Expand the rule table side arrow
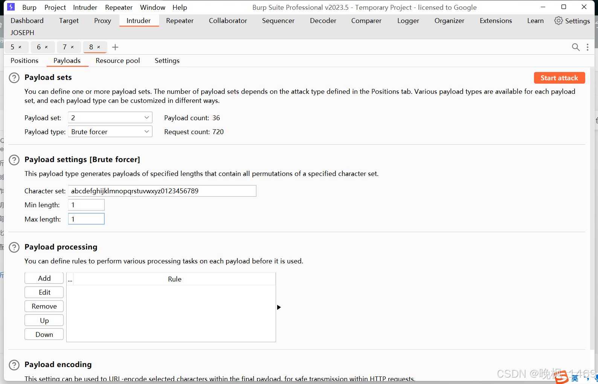The height and width of the screenshot is (384, 598). [x=279, y=307]
